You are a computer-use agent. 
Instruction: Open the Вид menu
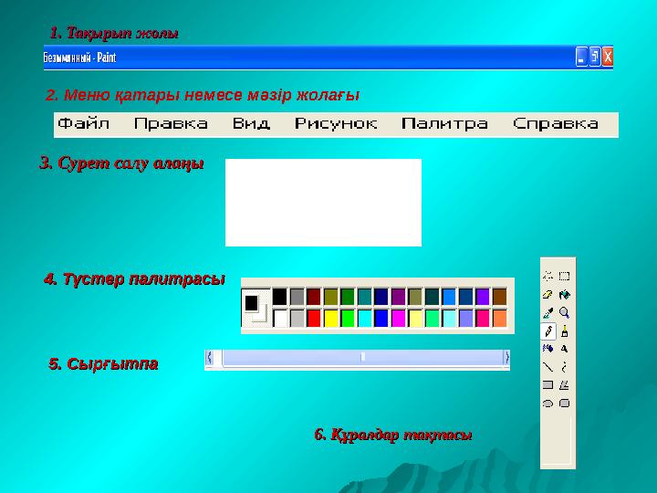coord(251,123)
